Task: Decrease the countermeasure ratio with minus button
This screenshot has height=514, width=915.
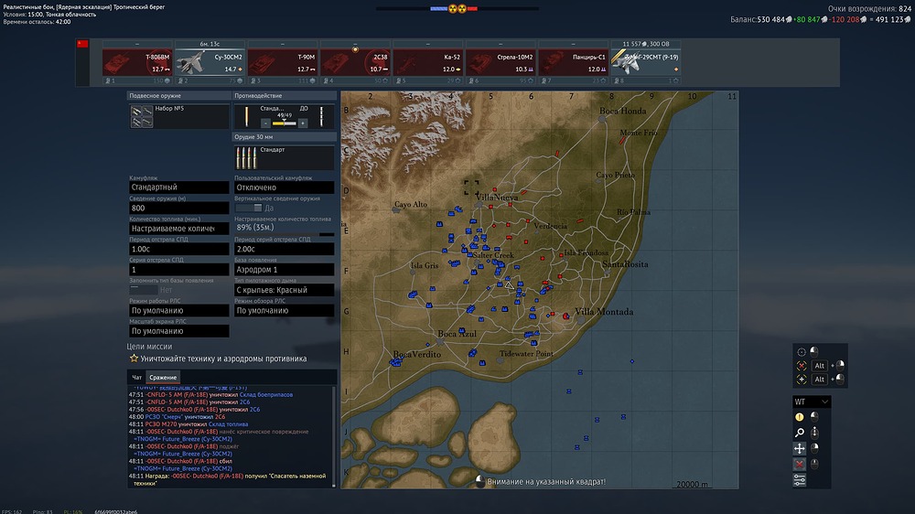Action: [265, 123]
